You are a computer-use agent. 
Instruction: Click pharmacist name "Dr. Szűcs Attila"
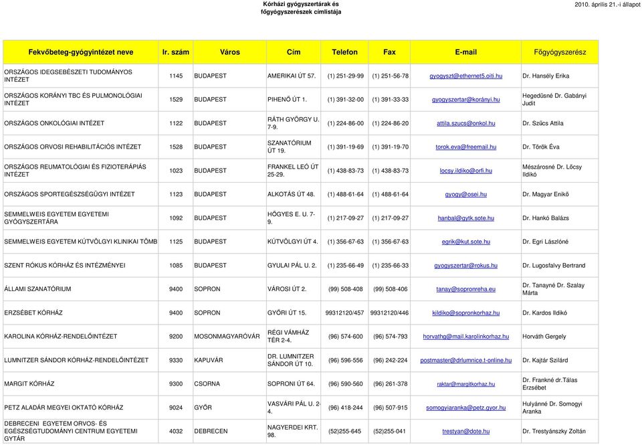click(543, 123)
